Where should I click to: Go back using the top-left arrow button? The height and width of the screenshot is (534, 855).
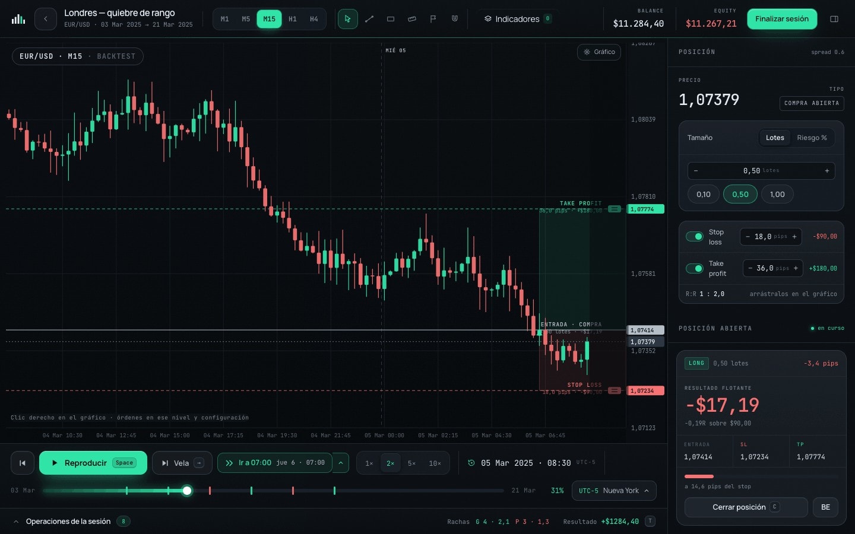(x=46, y=19)
